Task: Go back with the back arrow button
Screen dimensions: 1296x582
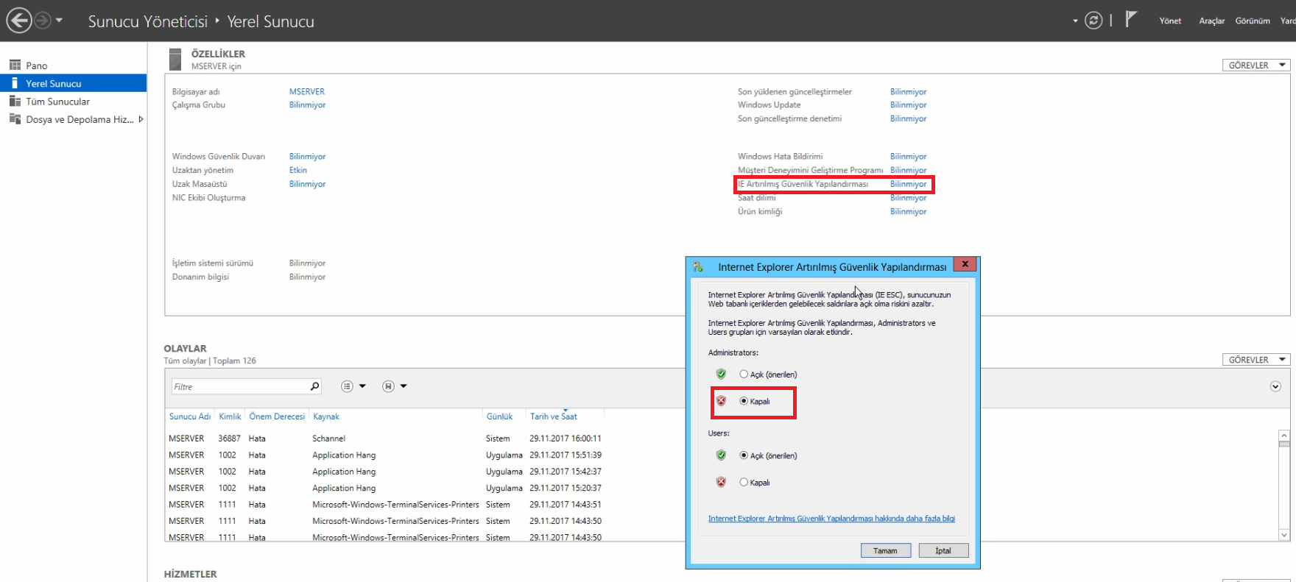Action: [19, 21]
